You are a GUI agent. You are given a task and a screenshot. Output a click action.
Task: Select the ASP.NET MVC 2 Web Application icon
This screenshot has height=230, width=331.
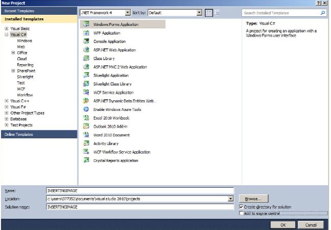[86, 67]
